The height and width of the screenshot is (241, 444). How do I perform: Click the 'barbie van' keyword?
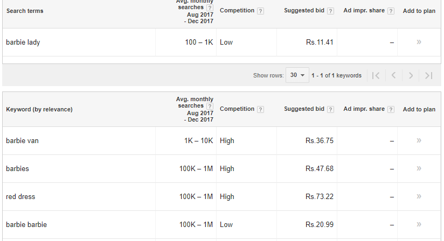(22, 140)
